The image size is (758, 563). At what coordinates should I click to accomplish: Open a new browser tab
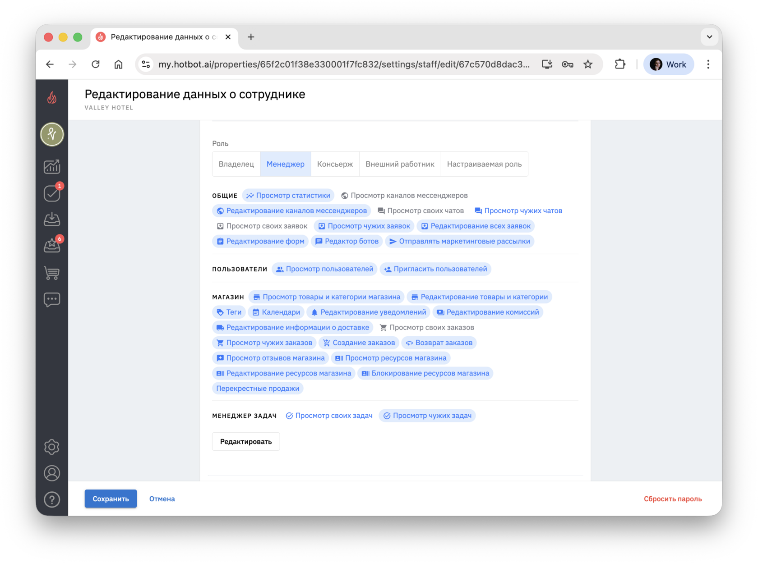click(251, 37)
